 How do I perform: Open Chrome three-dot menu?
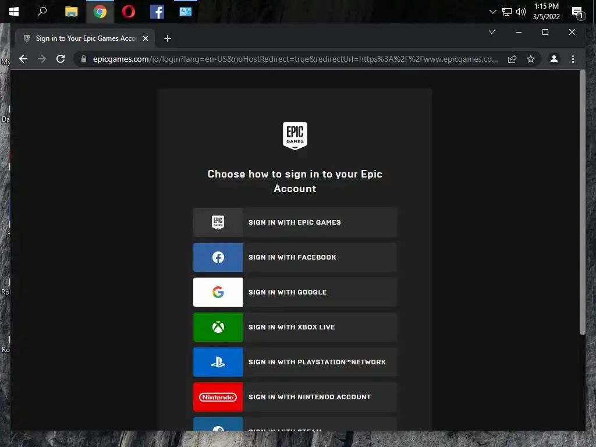[573, 59]
